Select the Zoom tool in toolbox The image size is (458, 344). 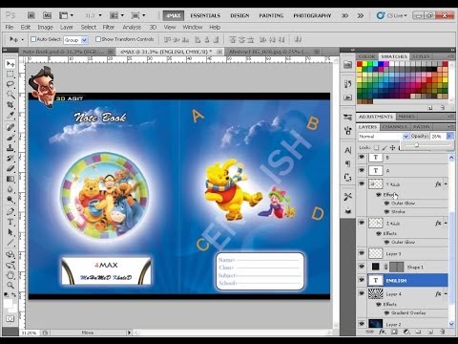point(10,285)
